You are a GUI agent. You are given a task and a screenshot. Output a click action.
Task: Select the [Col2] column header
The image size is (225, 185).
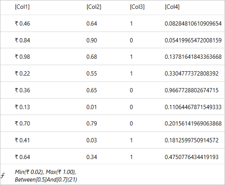(94, 7)
